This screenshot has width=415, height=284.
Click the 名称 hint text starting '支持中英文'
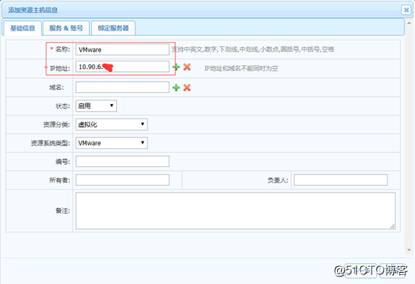pyautogui.click(x=252, y=49)
